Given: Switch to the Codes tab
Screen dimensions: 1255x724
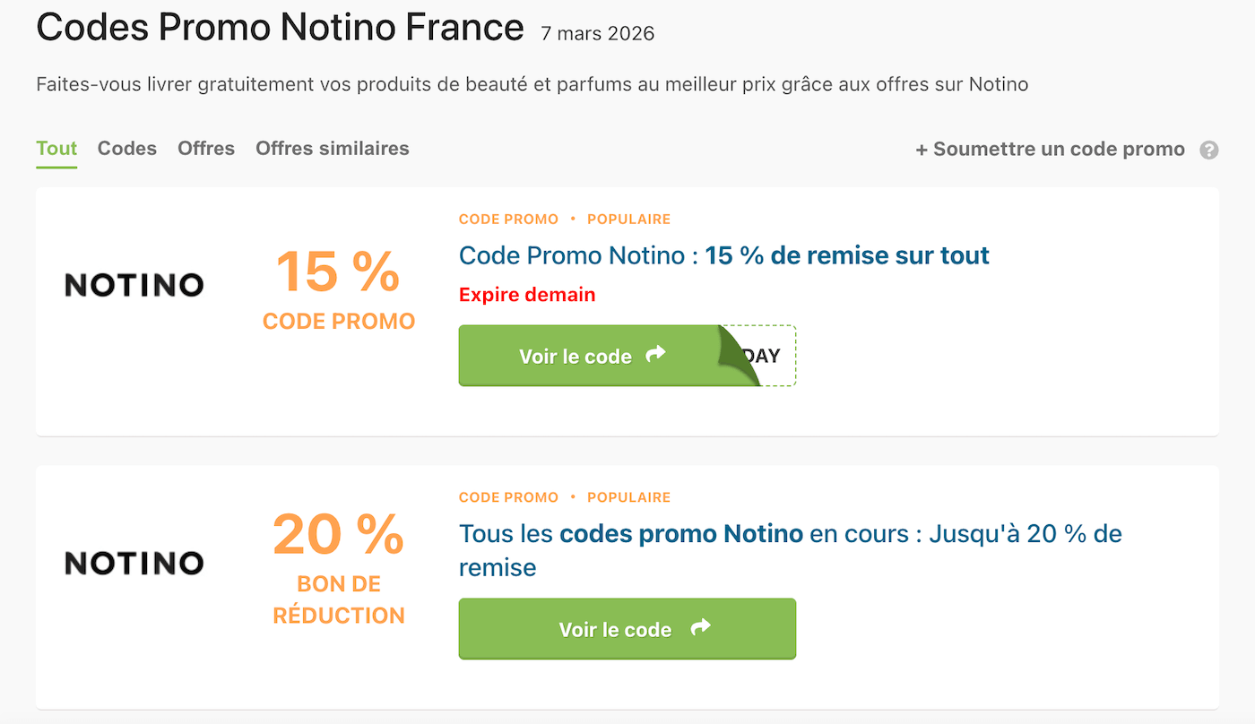Looking at the screenshot, I should tap(126, 149).
